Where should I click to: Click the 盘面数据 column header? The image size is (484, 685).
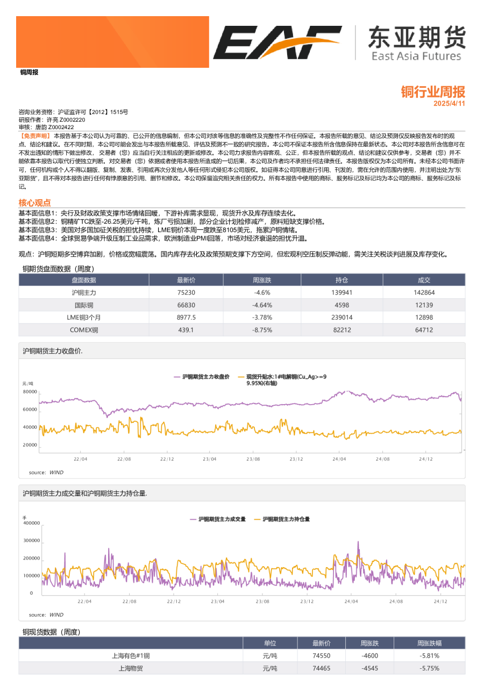click(84, 280)
